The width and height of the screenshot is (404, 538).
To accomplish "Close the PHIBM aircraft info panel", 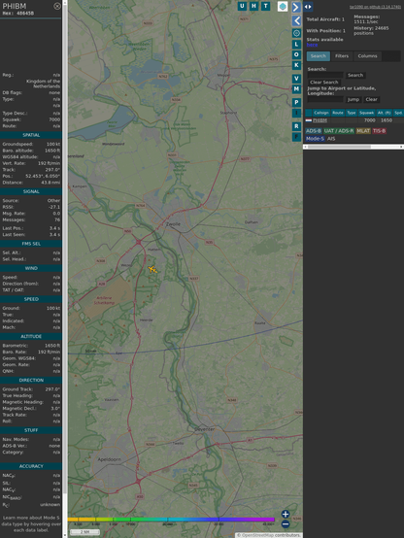I will (x=57, y=6).
